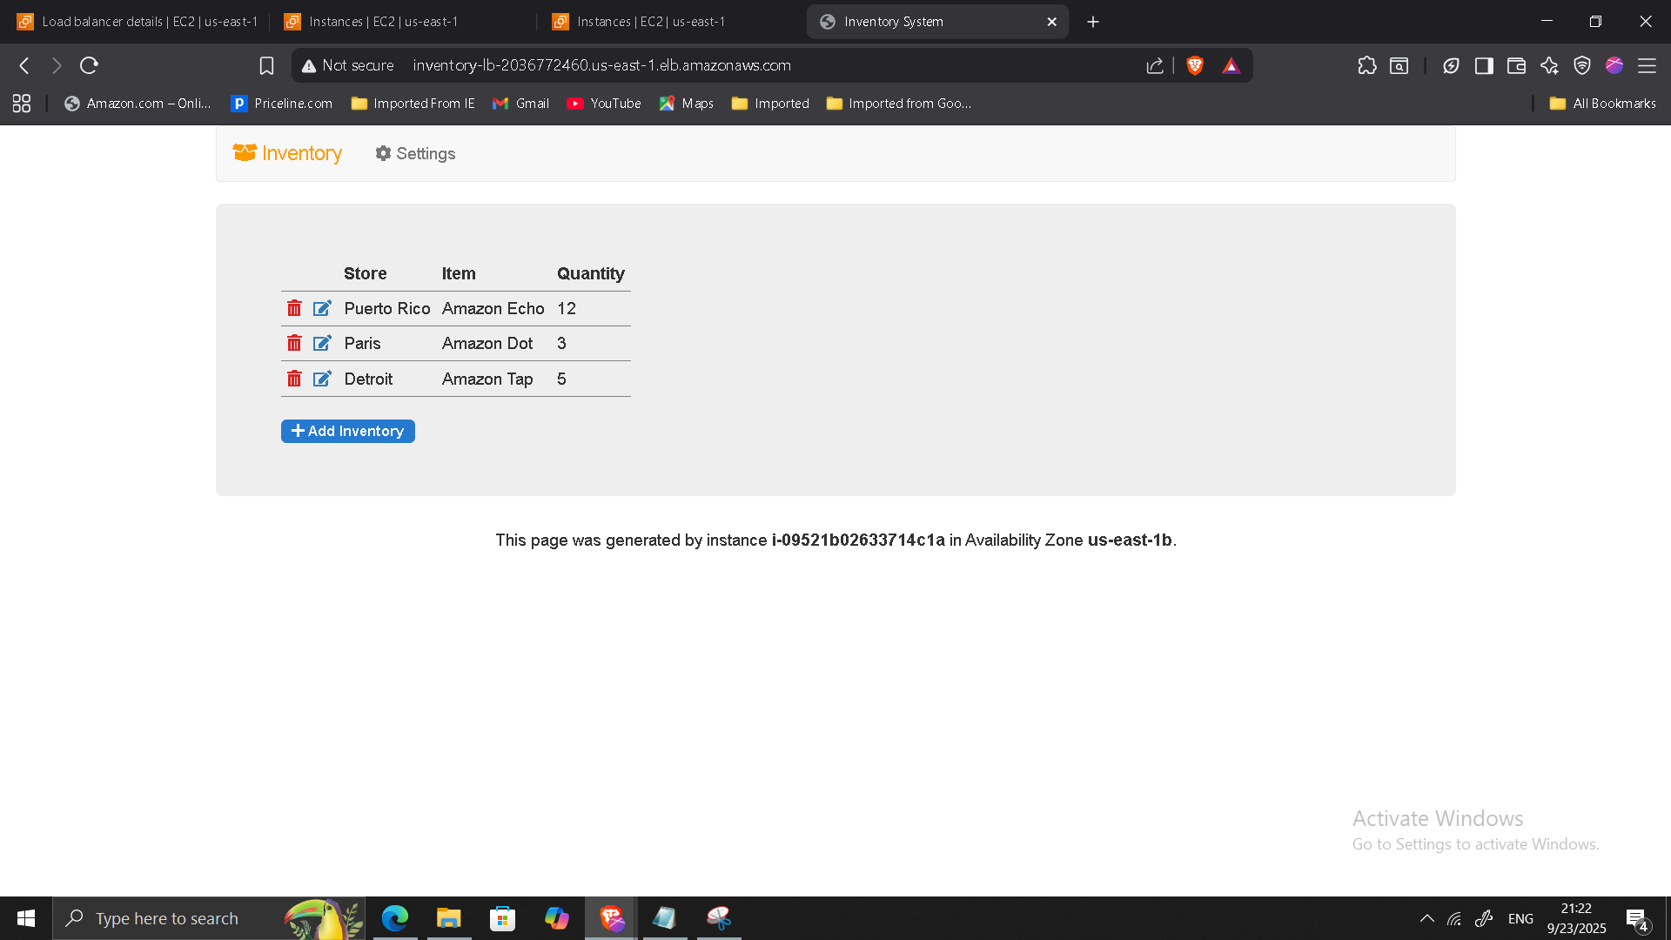Edit the Paris inventory entry
This screenshot has width=1671, height=940.
click(x=322, y=344)
